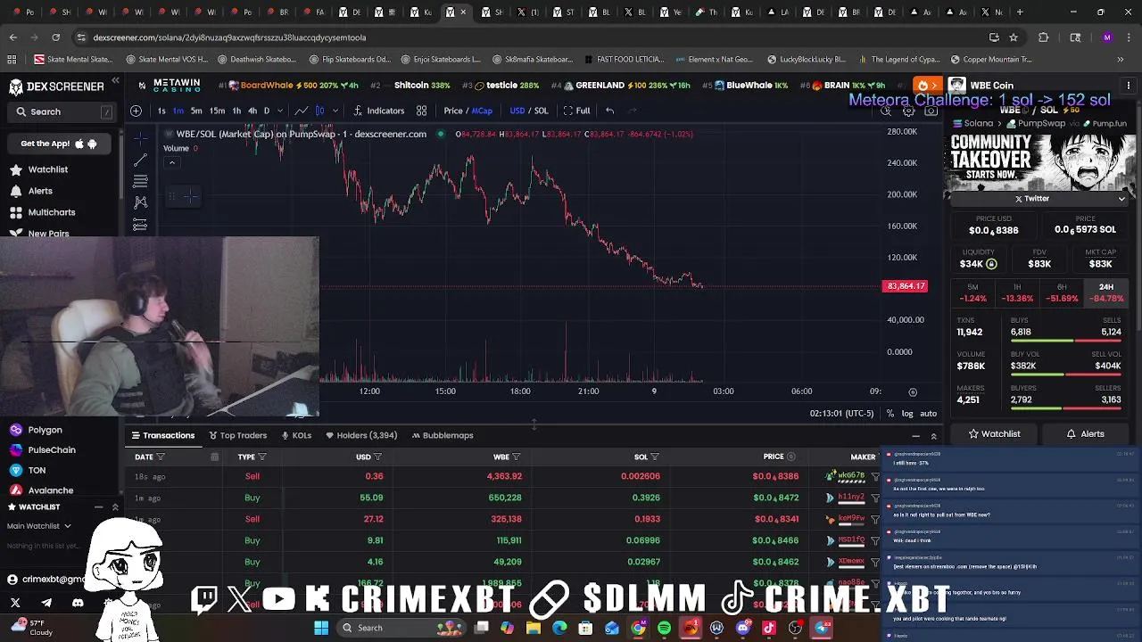This screenshot has width=1142, height=642.
Task: Select the candlestick chart style
Action: [319, 111]
